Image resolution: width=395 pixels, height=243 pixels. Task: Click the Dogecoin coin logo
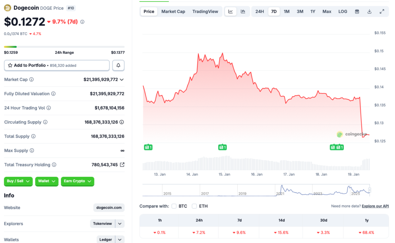tap(7, 8)
